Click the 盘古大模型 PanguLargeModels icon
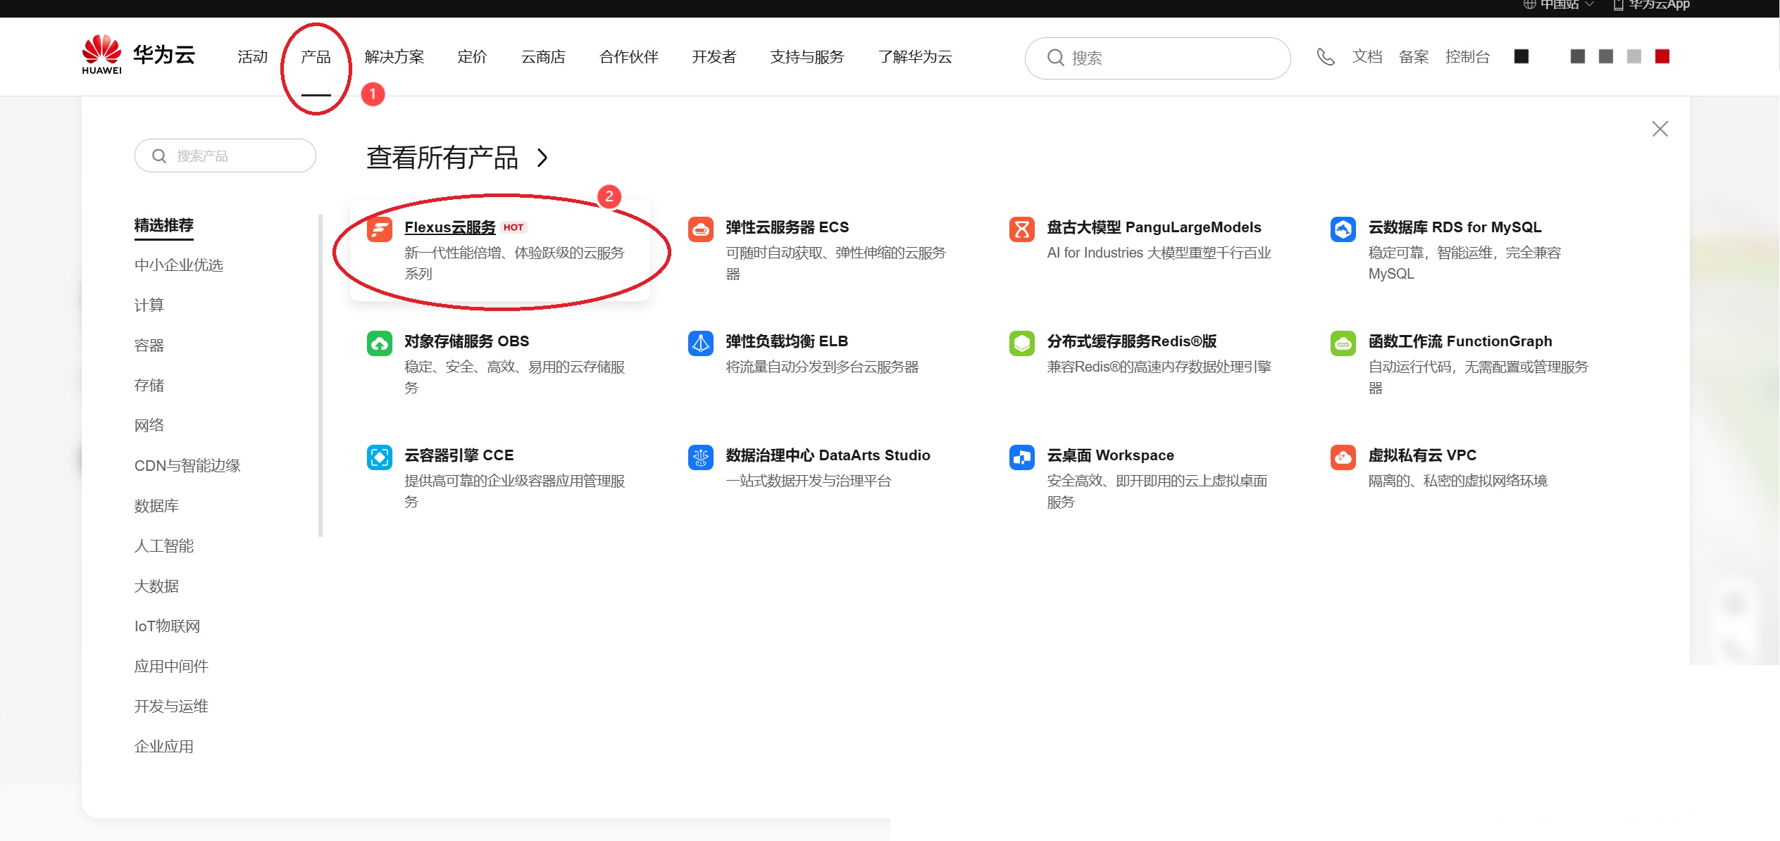 point(1022,229)
